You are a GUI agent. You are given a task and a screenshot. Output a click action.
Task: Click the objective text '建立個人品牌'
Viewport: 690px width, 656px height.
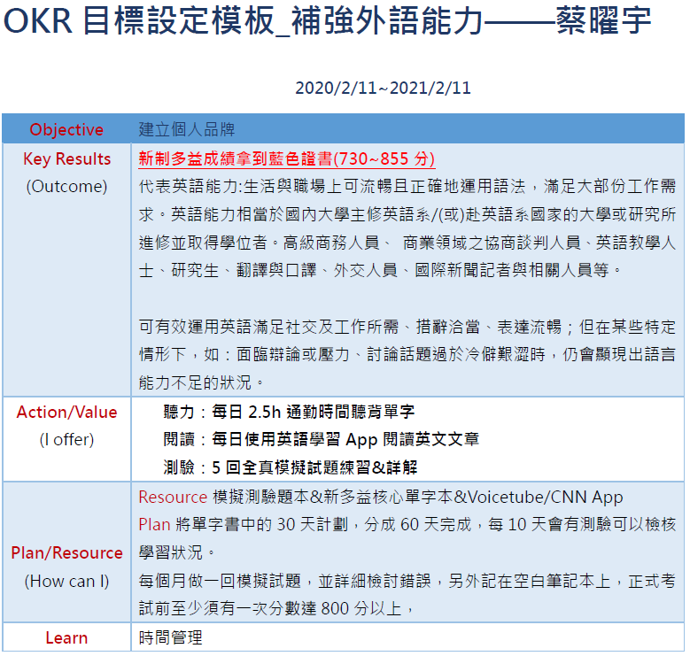[187, 130]
